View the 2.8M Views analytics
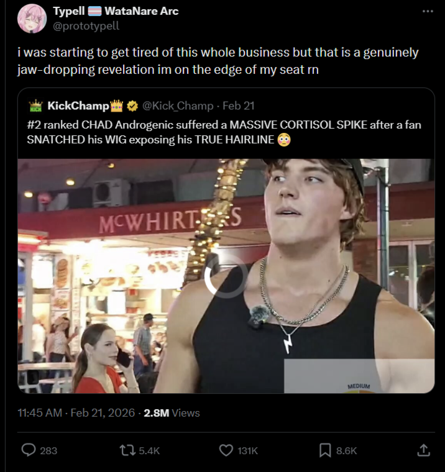 pyautogui.click(x=172, y=413)
